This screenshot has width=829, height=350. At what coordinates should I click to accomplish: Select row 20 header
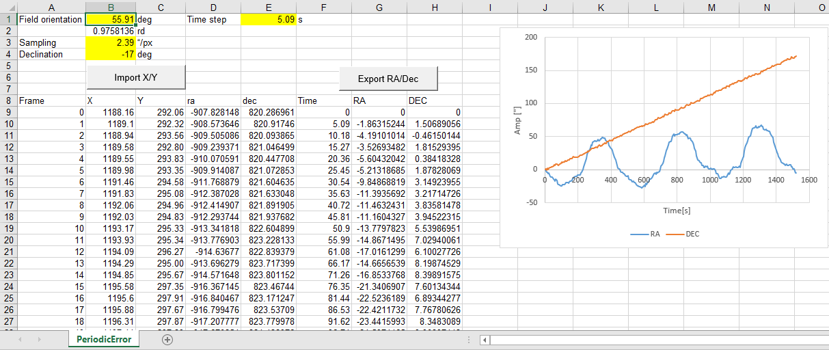8,240
